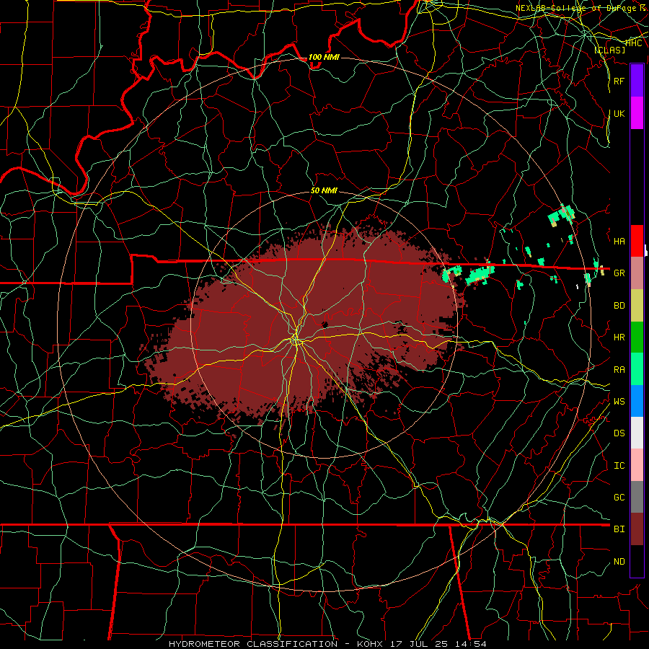Select the IC pink legend swatch

[637, 465]
